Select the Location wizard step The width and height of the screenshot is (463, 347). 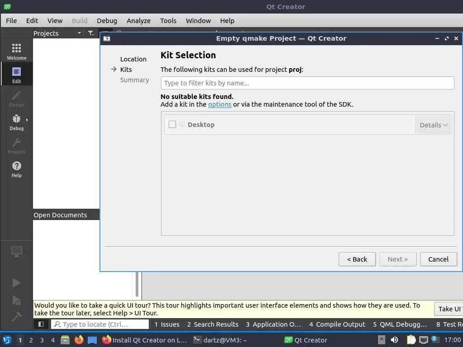(x=133, y=59)
